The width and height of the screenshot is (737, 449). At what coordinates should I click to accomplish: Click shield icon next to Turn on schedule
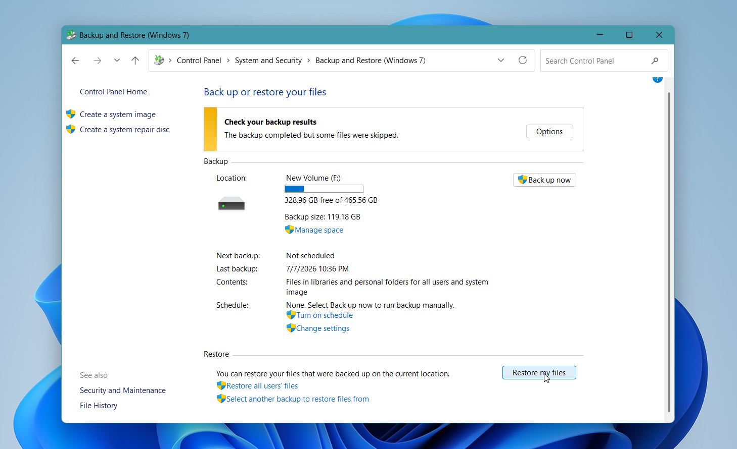[291, 315]
